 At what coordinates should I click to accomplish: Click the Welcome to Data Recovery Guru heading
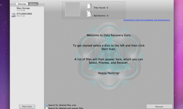click(x=109, y=35)
